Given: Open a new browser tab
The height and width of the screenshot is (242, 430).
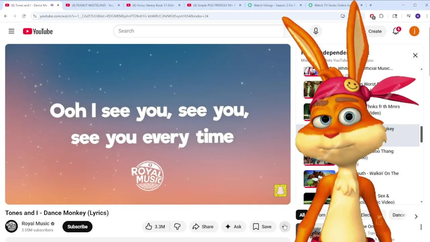Looking at the screenshot, I should click(x=371, y=5).
